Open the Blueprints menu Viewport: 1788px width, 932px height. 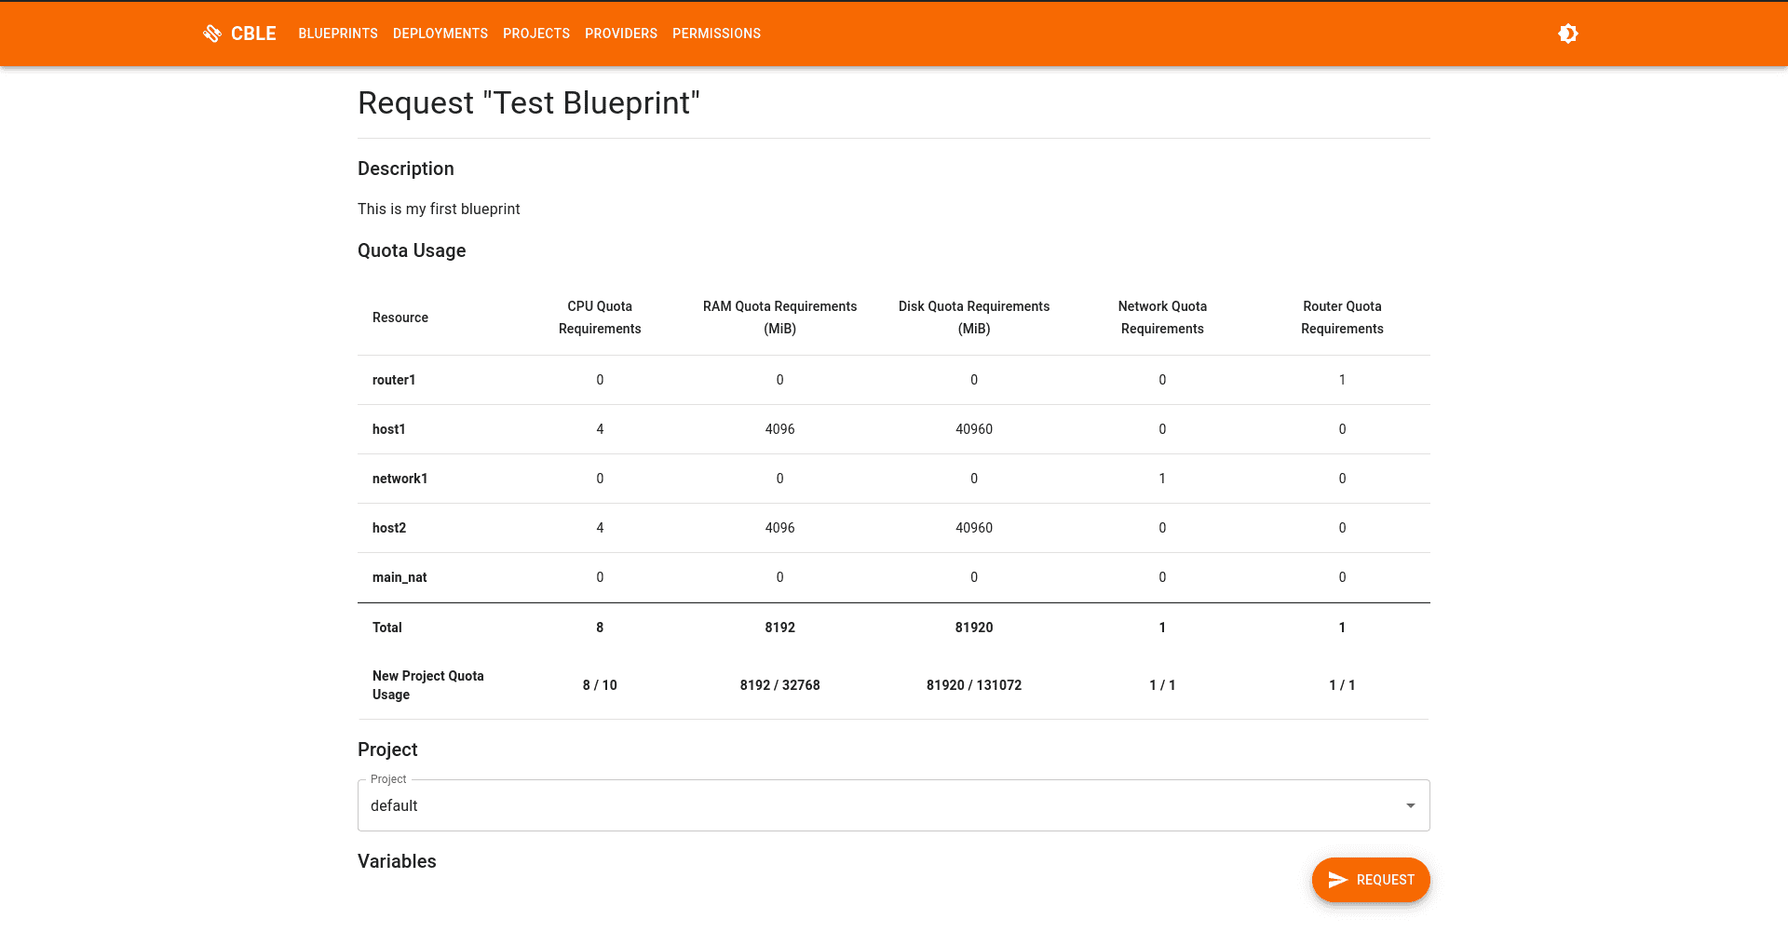coord(338,34)
